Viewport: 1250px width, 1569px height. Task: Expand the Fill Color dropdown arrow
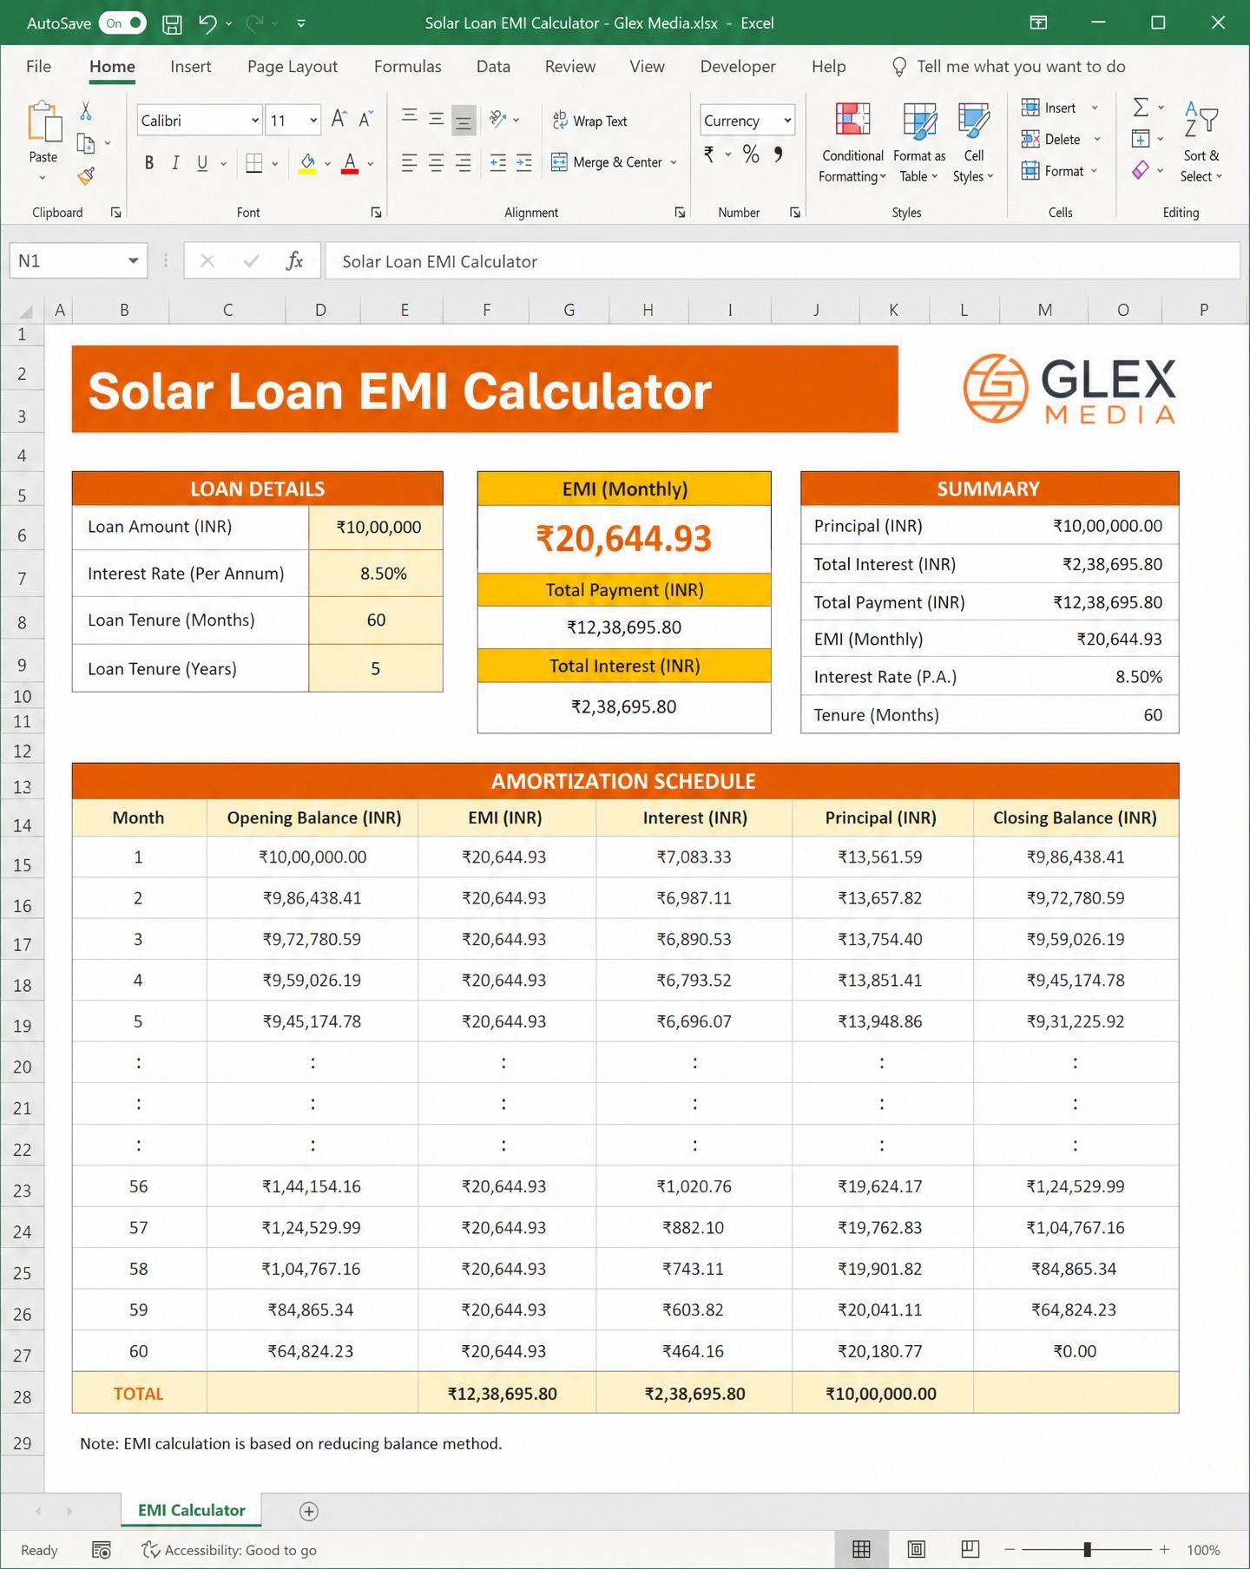click(x=327, y=163)
